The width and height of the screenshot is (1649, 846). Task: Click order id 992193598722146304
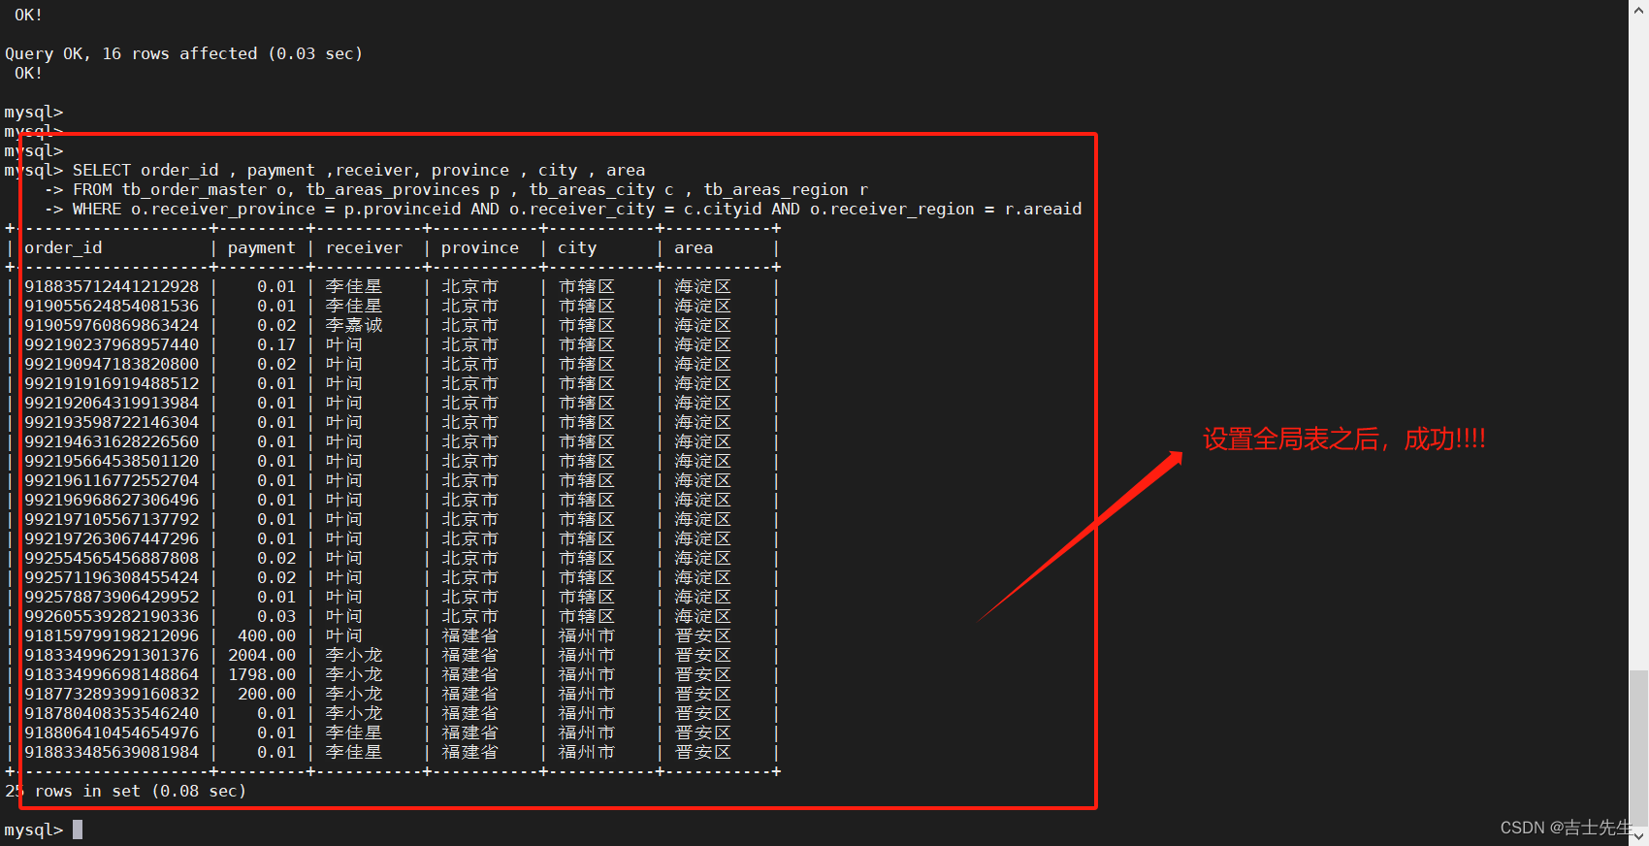click(112, 422)
